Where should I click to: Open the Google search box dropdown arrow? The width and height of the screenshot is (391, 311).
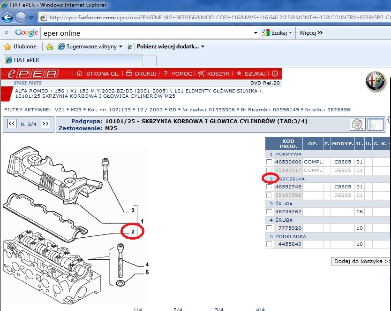[256, 33]
